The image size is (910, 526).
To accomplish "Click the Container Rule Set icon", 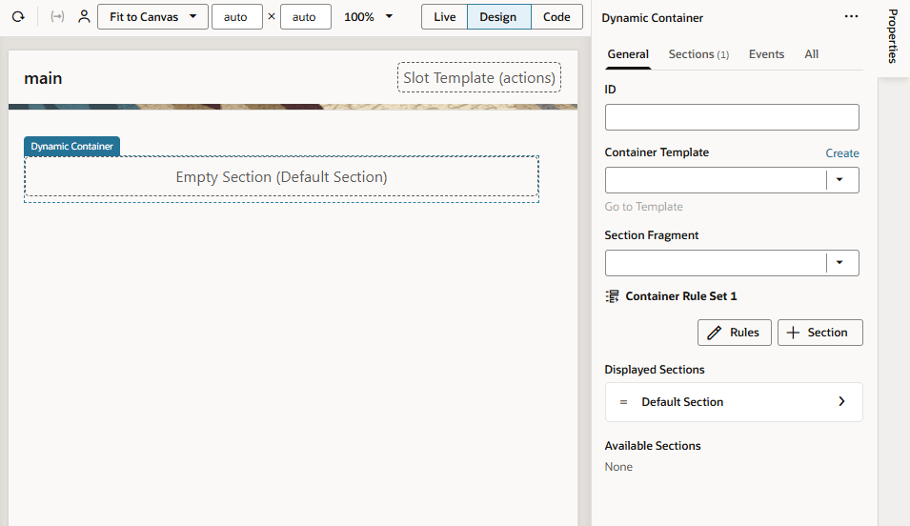I will pyautogui.click(x=612, y=296).
